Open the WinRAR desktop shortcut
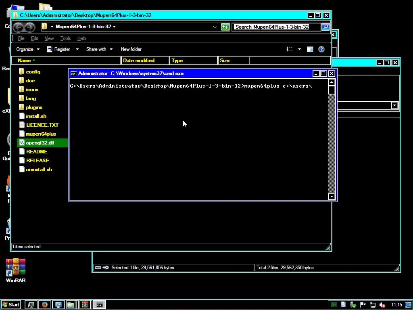This screenshot has height=310, width=413. (x=16, y=271)
